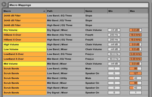Click Min -inf dB for High Band Mixer
Viewport: 152px width, 97px height.
coord(114,45)
